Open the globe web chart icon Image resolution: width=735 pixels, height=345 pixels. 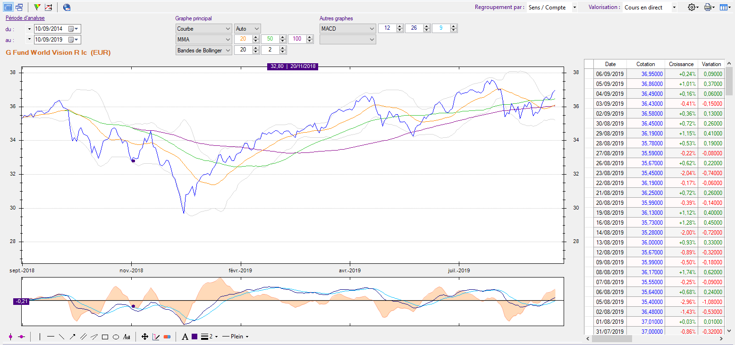click(x=67, y=7)
